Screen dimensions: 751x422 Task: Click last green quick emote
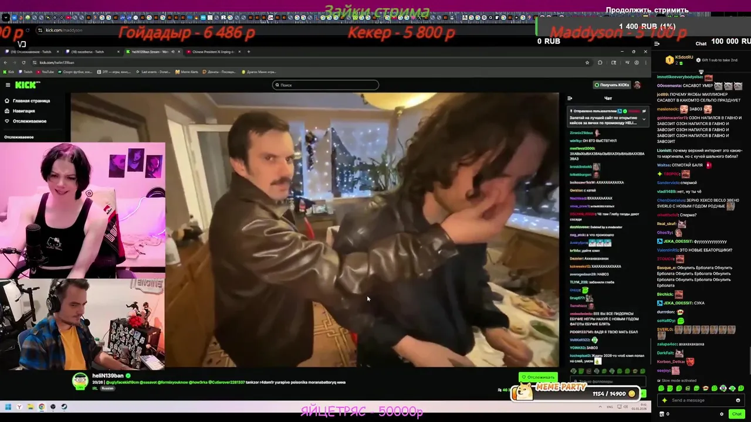(x=740, y=388)
